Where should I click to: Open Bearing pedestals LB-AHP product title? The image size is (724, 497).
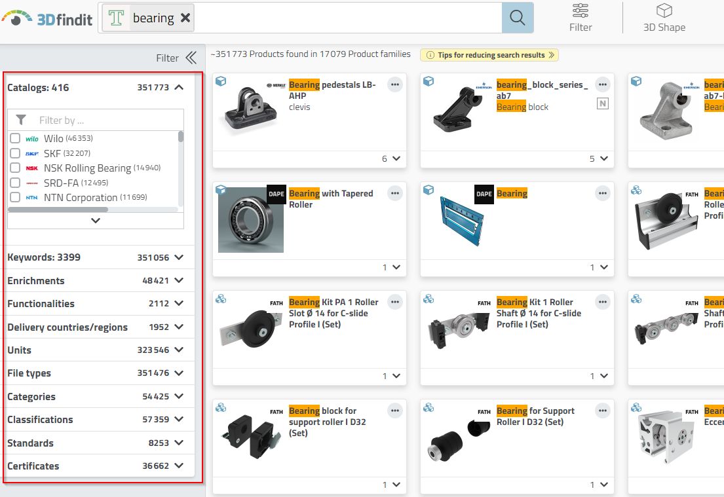(332, 90)
